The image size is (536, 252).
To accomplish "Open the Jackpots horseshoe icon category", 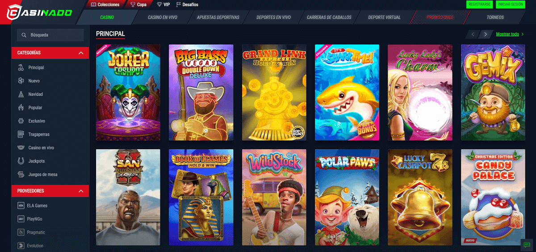I will (21, 161).
